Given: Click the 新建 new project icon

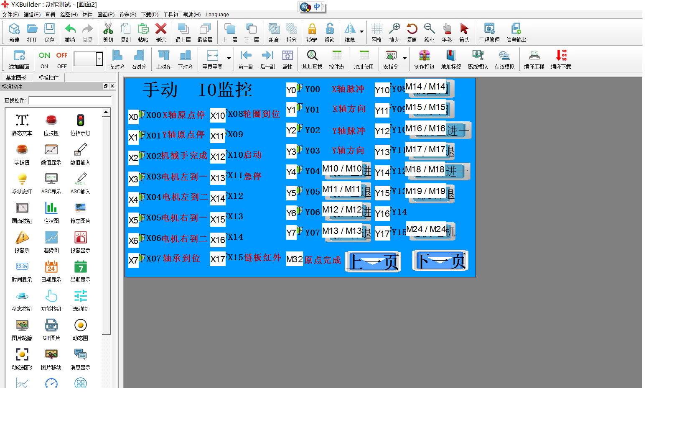Looking at the screenshot, I should (x=14, y=32).
